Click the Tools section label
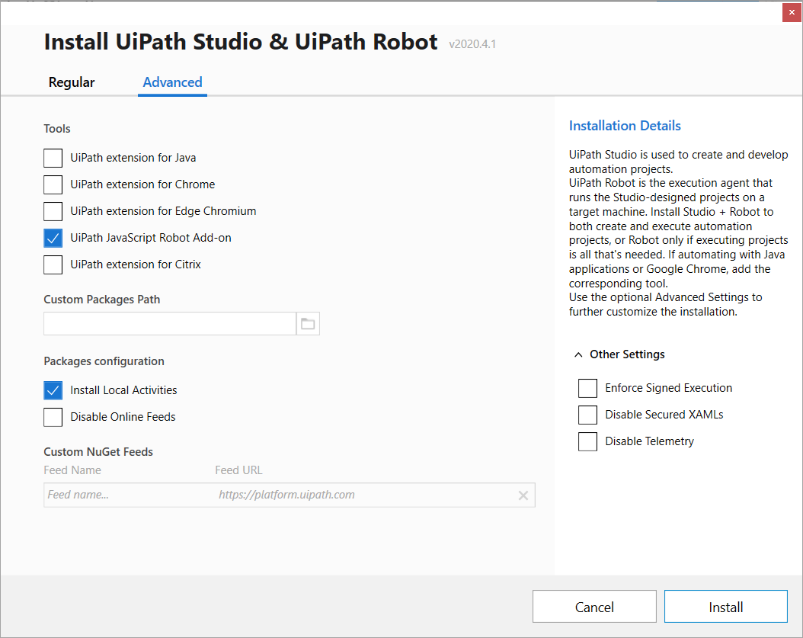The image size is (803, 638). click(57, 129)
